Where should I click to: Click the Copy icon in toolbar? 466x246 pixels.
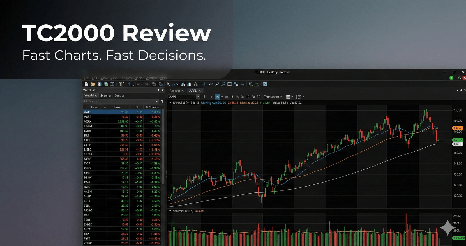154,84
